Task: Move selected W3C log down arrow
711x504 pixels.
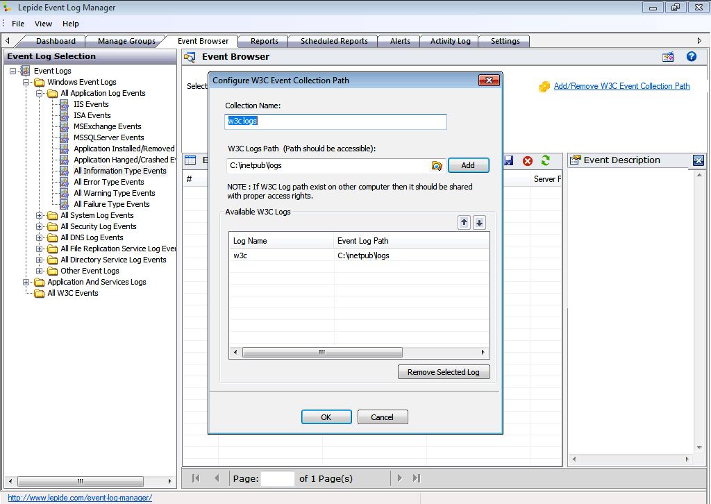Action: [x=479, y=223]
